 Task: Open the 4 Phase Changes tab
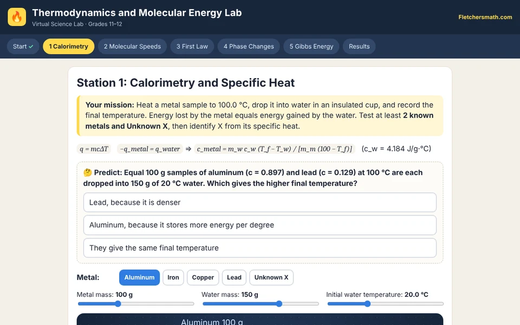249,47
